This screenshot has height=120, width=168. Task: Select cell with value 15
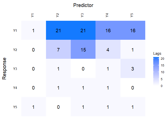coord(83,49)
